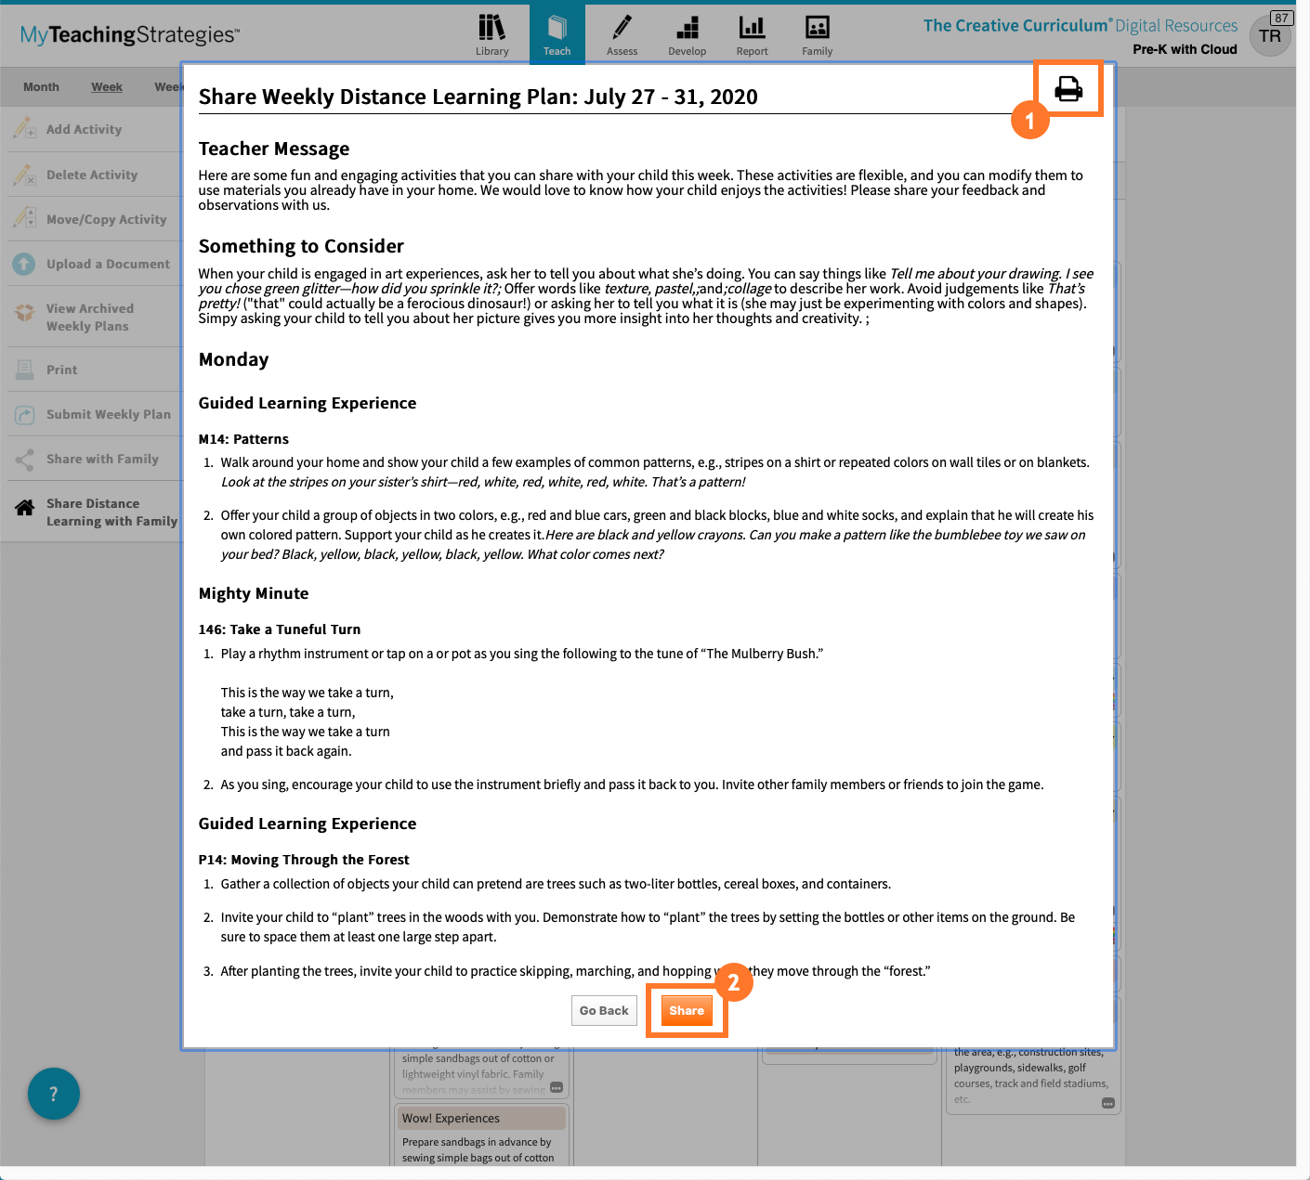Select Delete Activity in the sidebar
This screenshot has width=1310, height=1180.
(92, 175)
